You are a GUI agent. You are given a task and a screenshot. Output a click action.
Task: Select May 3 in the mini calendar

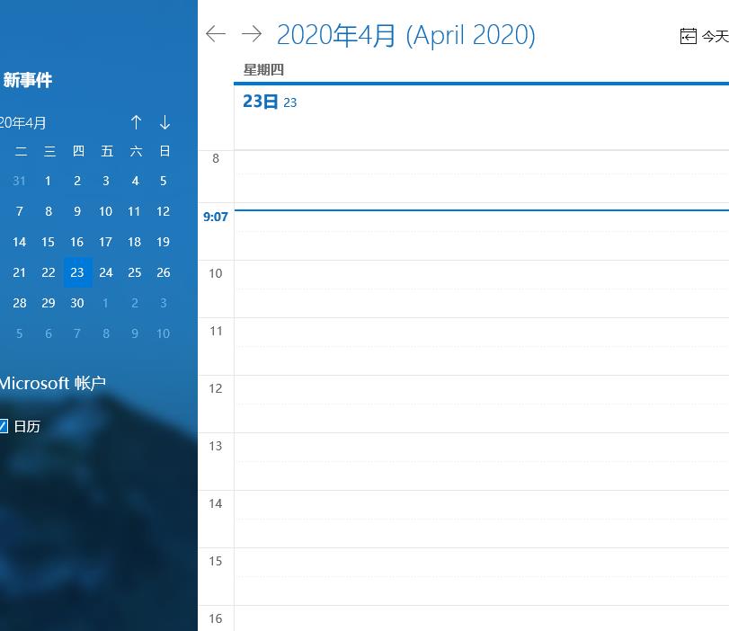[164, 303]
